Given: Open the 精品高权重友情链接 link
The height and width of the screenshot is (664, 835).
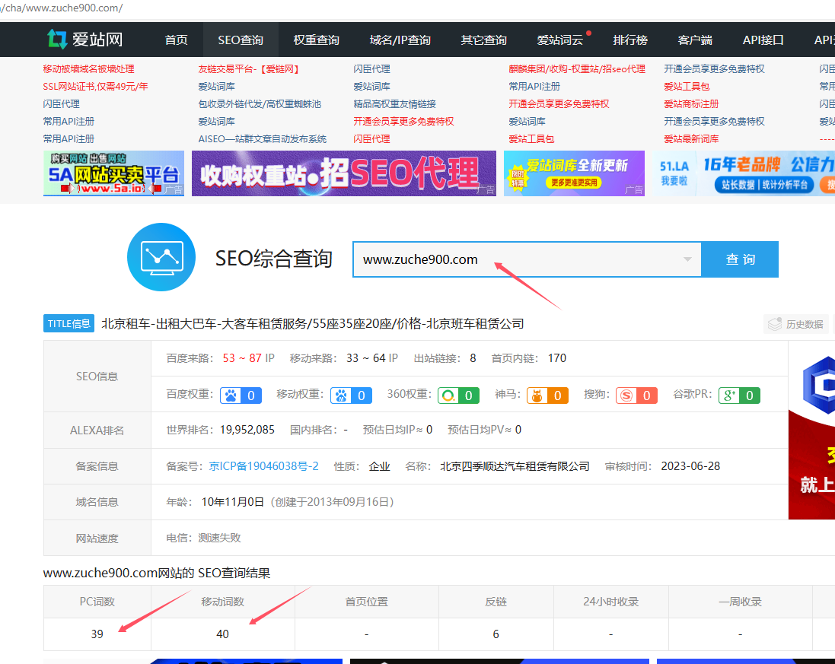Looking at the screenshot, I should 394,103.
